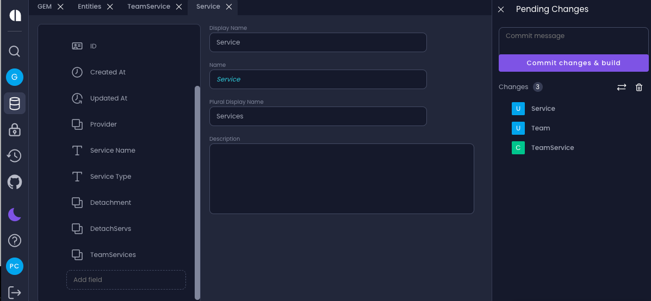Click the Name input field

point(318,79)
